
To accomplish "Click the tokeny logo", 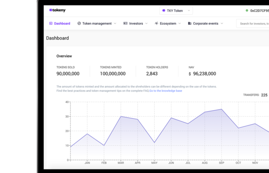I will (57, 10).
